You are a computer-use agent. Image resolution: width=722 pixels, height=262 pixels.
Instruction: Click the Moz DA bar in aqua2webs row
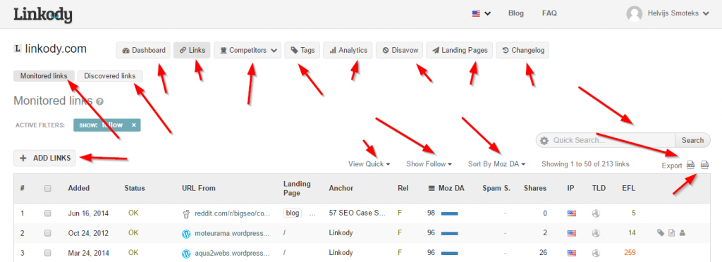point(449,253)
